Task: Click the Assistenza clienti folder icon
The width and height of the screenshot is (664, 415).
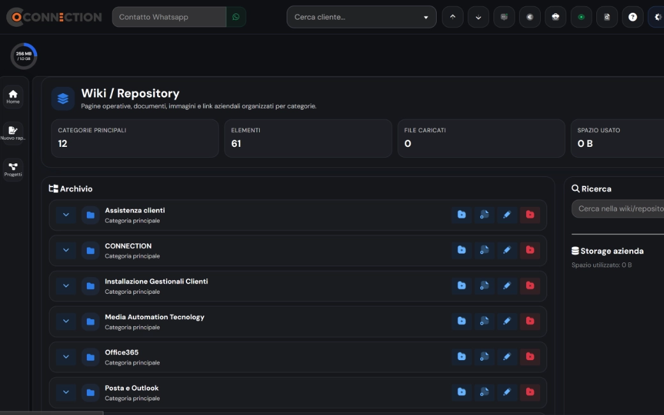Action: 90,215
